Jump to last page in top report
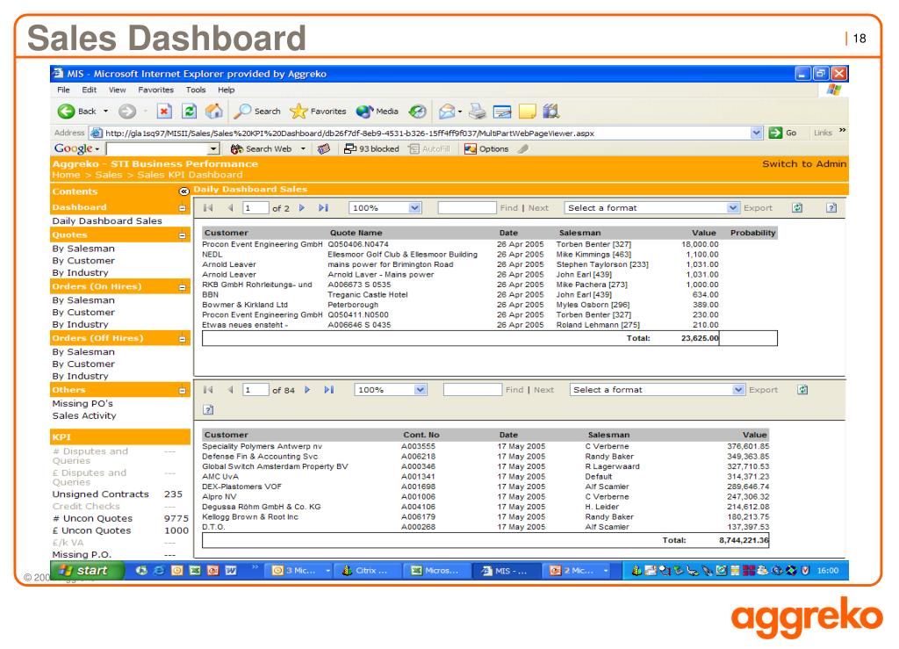The width and height of the screenshot is (899, 649). click(323, 208)
